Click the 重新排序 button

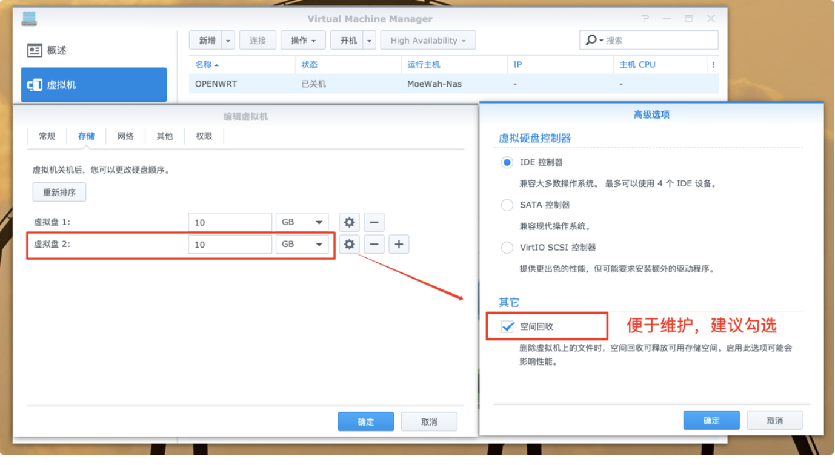59,193
